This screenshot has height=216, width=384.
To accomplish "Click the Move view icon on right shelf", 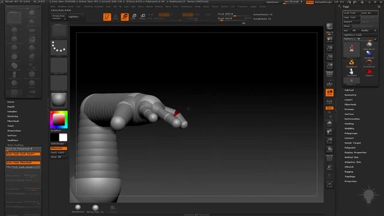I will [329, 132].
